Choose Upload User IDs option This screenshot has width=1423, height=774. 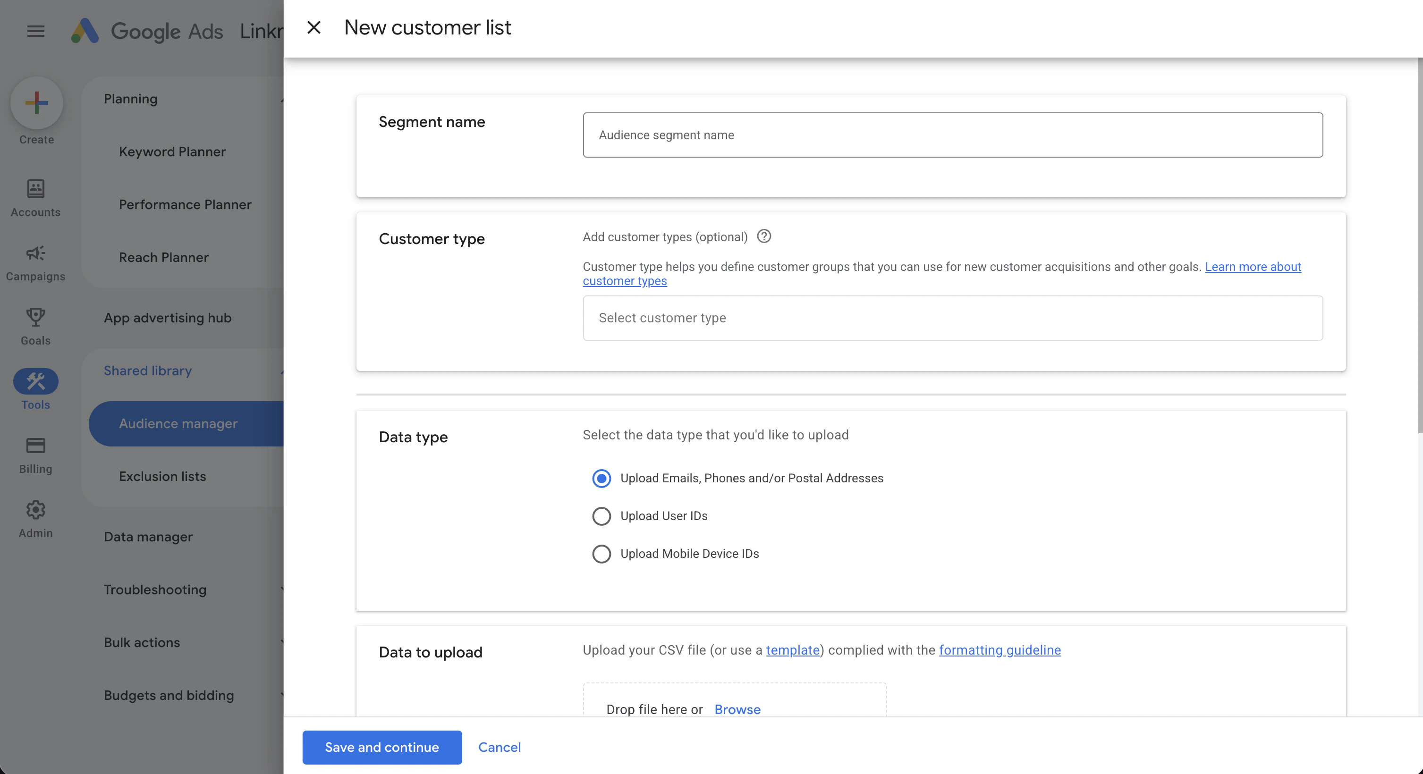point(601,516)
